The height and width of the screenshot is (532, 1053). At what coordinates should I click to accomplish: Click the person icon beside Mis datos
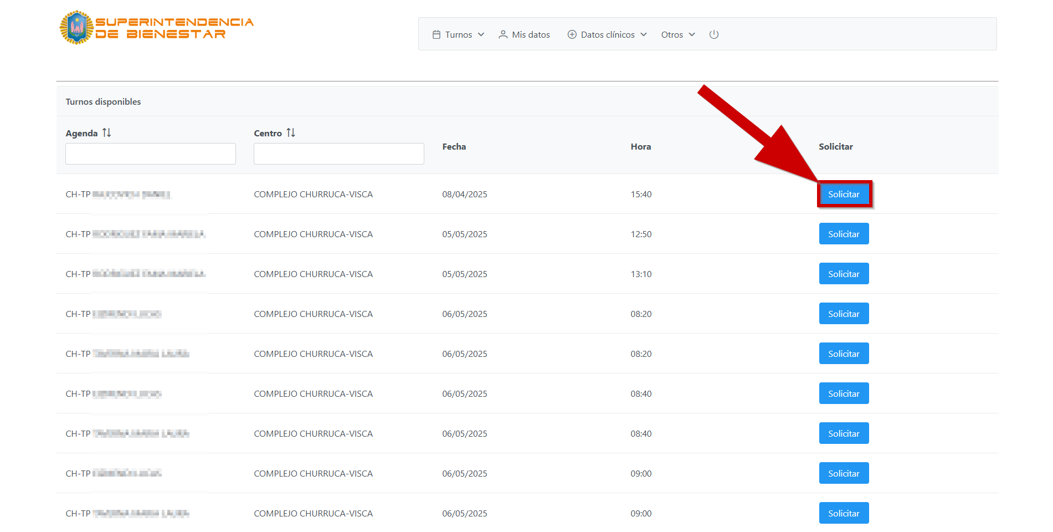click(x=503, y=34)
